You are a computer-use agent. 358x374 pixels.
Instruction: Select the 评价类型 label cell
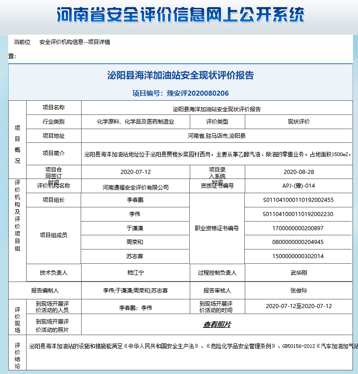coord(217,122)
